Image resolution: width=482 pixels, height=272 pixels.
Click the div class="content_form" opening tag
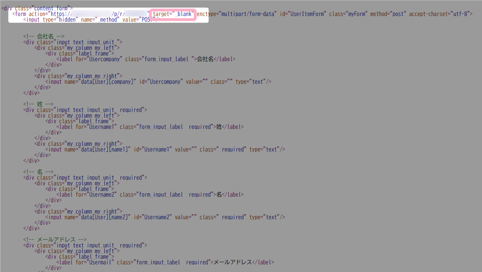(37, 8)
